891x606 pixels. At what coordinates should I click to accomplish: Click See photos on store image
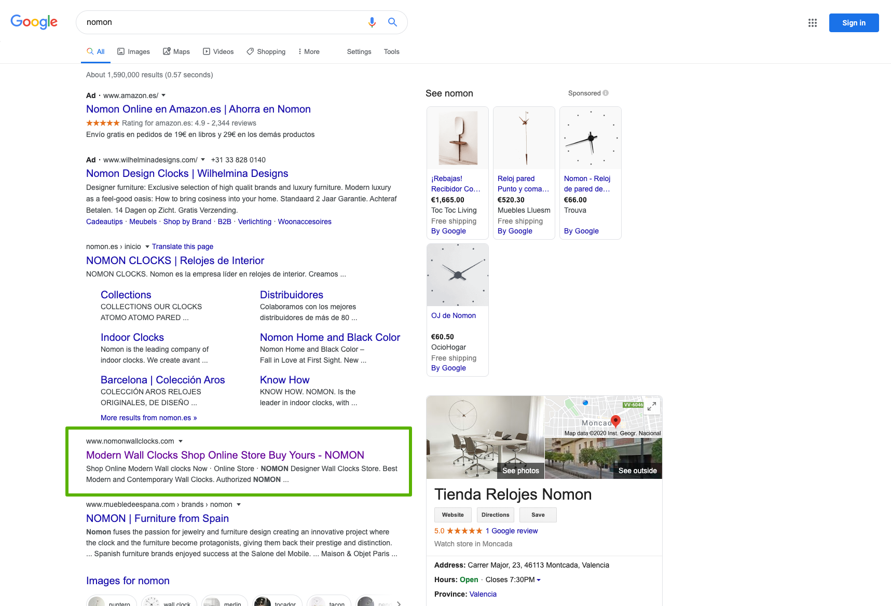(x=520, y=471)
